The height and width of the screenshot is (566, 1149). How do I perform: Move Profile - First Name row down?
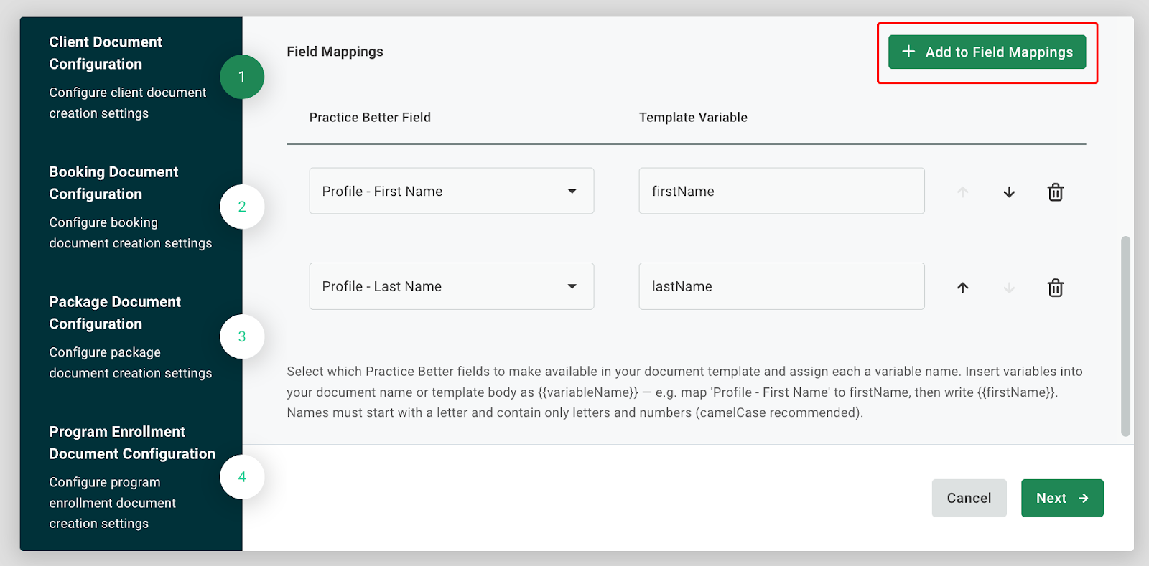point(1009,192)
